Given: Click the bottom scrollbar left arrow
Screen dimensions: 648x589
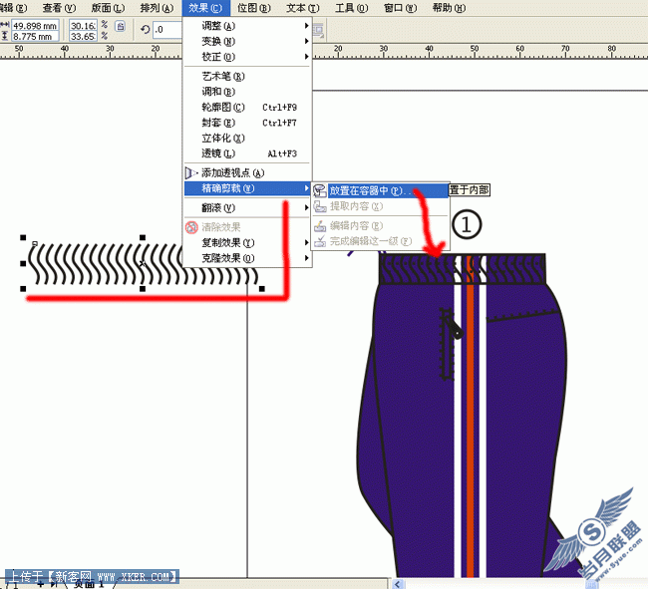Looking at the screenshot, I should [x=398, y=584].
